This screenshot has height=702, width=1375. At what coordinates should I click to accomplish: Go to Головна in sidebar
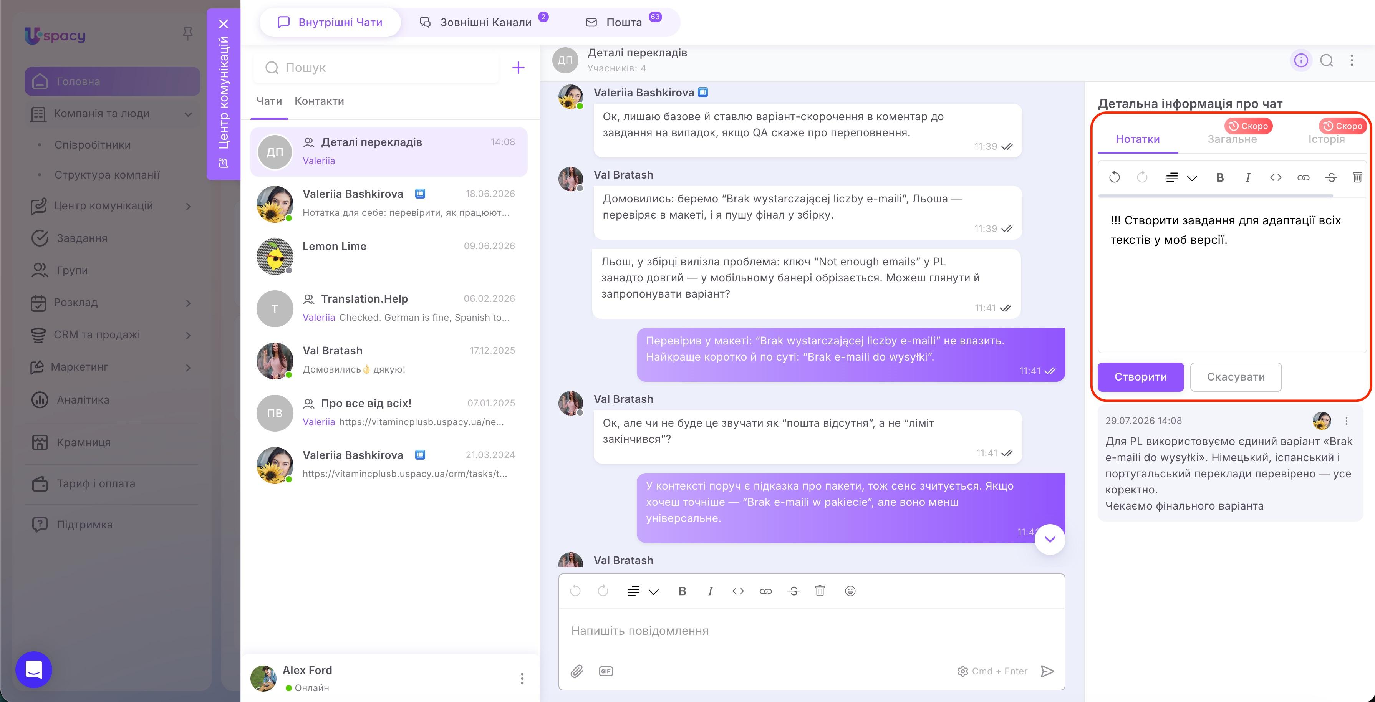112,82
